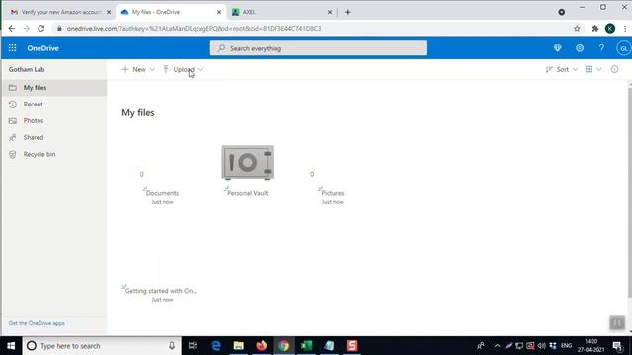Image resolution: width=632 pixels, height=355 pixels.
Task: Open the Microsoft app launcher grid
Action: (12, 48)
